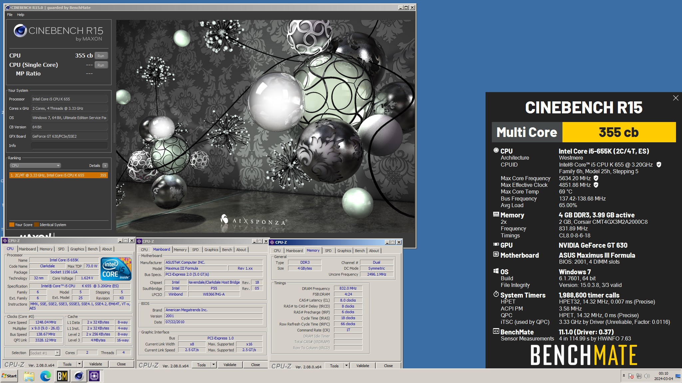Run the CPU multi-core benchmark
The image size is (682, 383).
tap(101, 56)
